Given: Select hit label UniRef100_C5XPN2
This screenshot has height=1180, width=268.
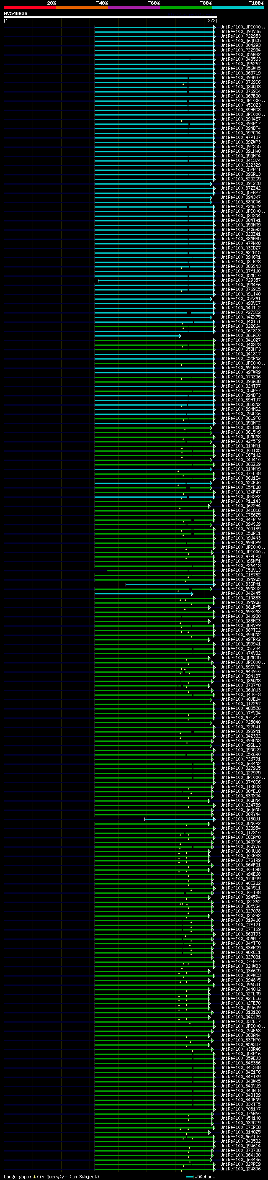Looking at the screenshot, I should point(240,359).
